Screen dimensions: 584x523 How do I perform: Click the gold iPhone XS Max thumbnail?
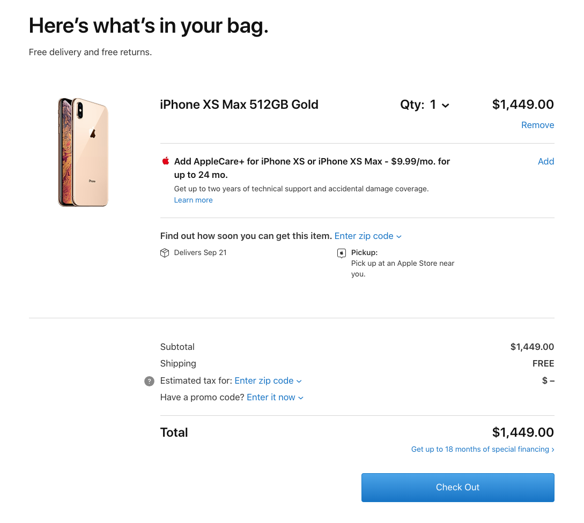pyautogui.click(x=84, y=152)
